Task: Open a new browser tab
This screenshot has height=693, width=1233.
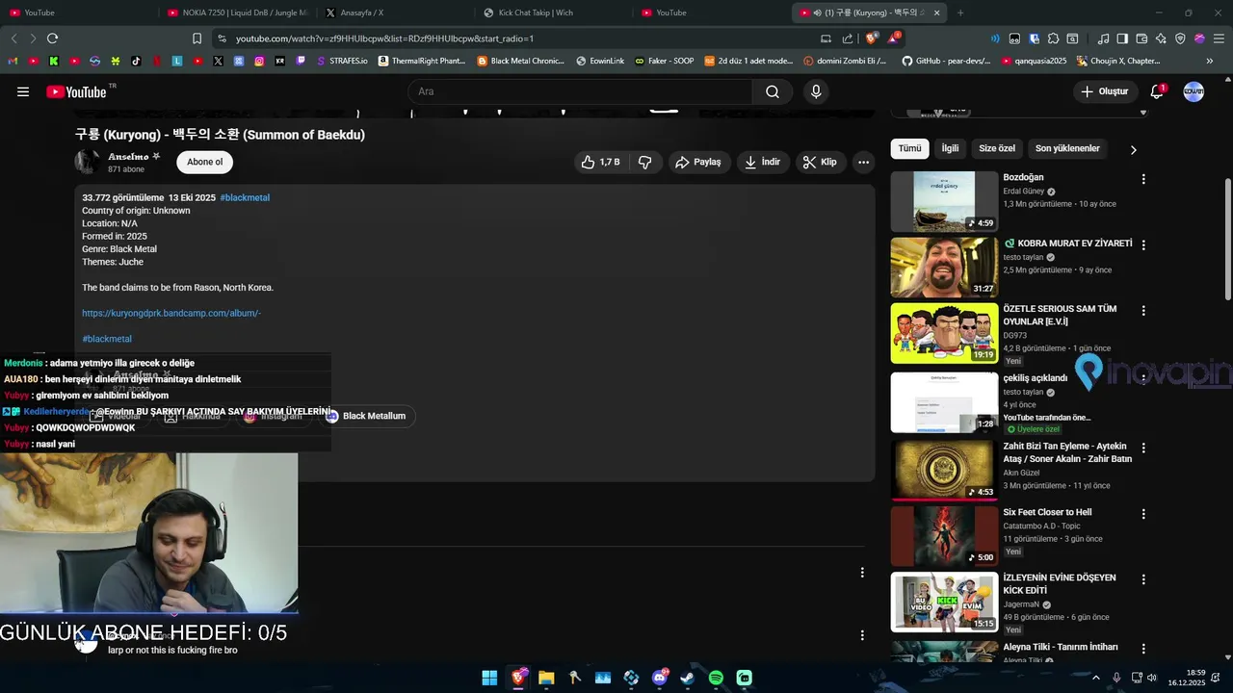Action: point(960,13)
